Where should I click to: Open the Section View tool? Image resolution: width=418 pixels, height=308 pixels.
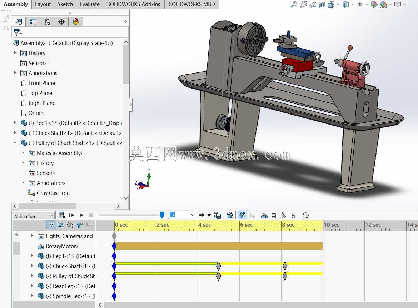point(322,5)
